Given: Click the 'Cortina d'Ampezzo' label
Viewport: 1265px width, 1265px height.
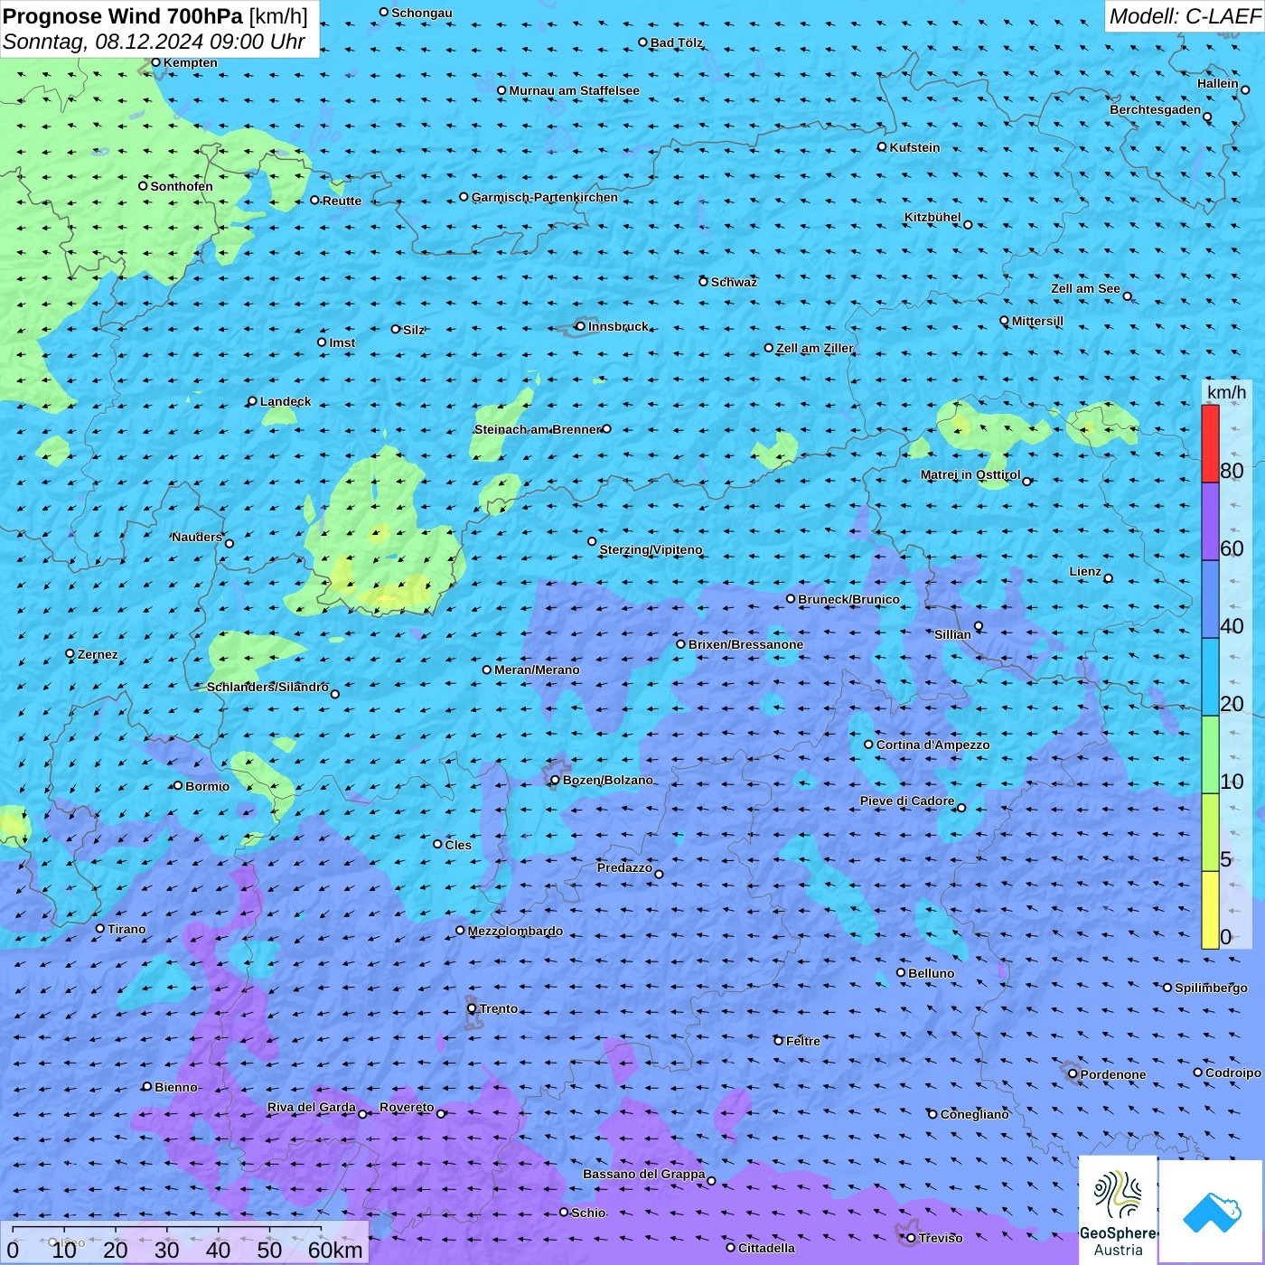Looking at the screenshot, I should click(x=932, y=745).
